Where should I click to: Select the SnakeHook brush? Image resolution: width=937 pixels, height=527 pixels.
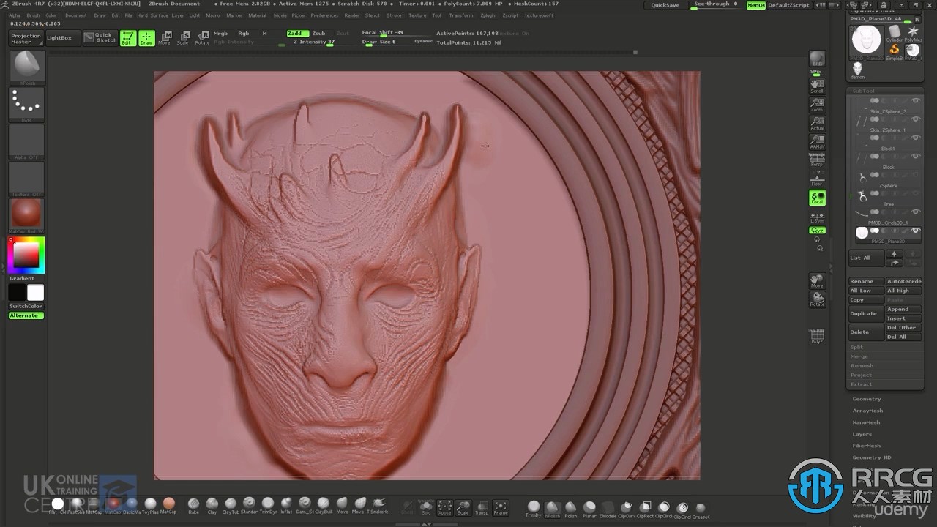coord(379,505)
